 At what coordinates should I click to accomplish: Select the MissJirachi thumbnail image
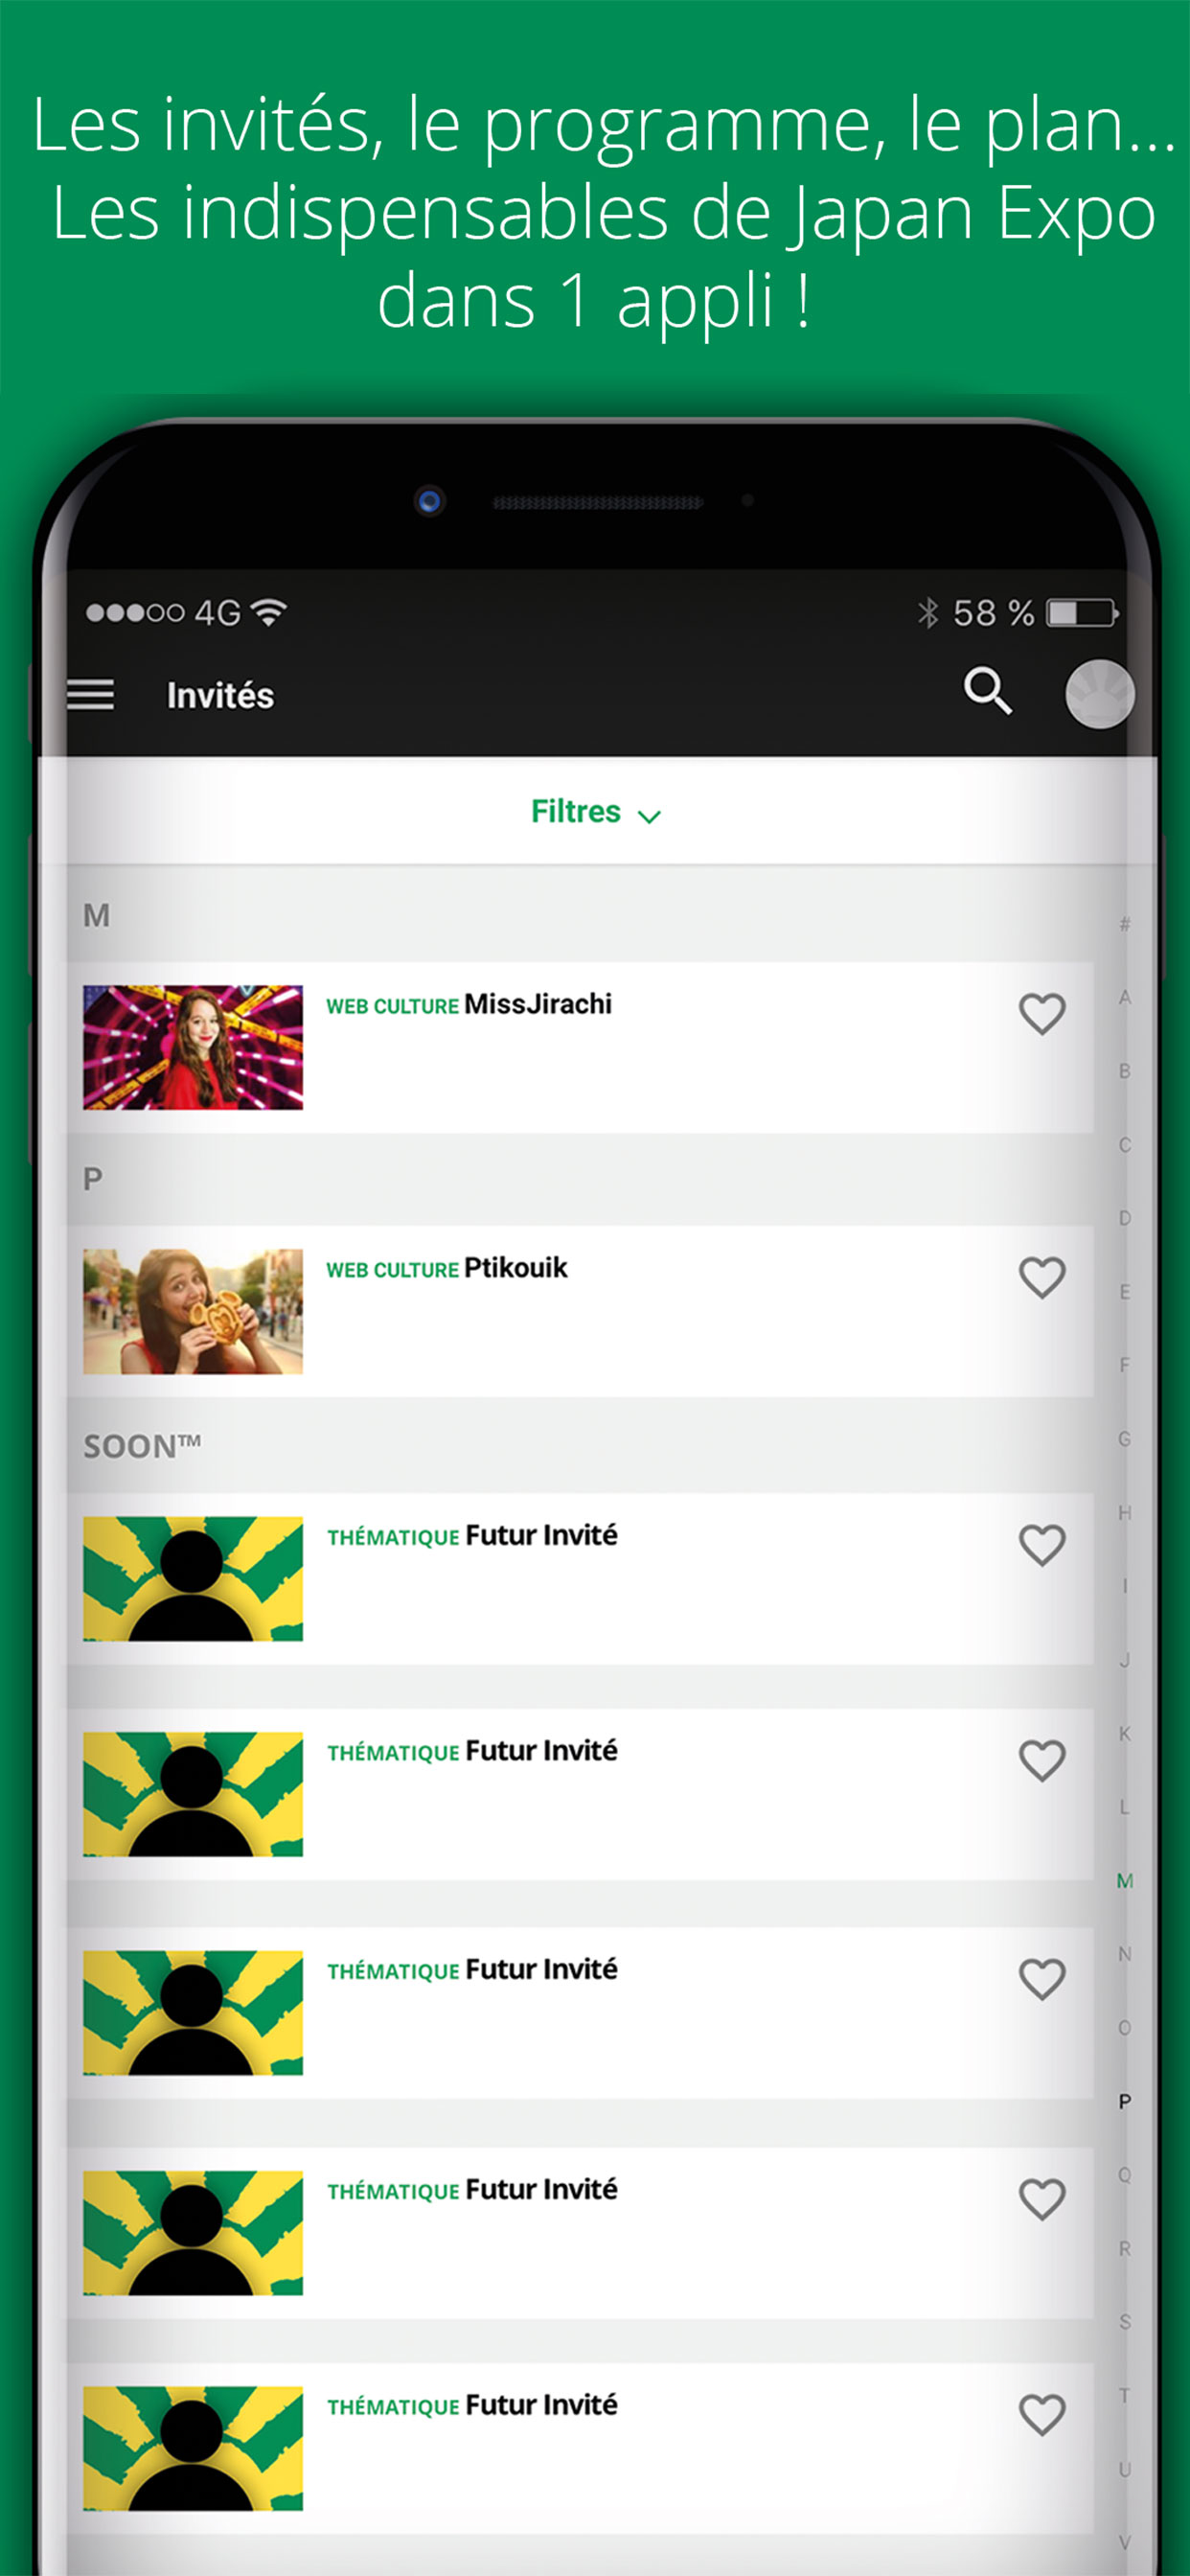click(x=193, y=1047)
